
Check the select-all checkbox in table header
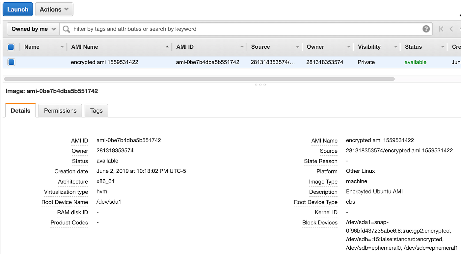coord(11,47)
